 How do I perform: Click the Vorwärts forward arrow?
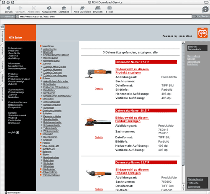(20, 9)
